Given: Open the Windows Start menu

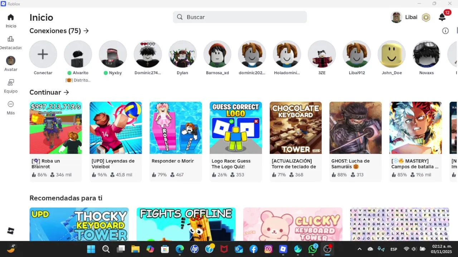Looking at the screenshot, I should pos(91,249).
